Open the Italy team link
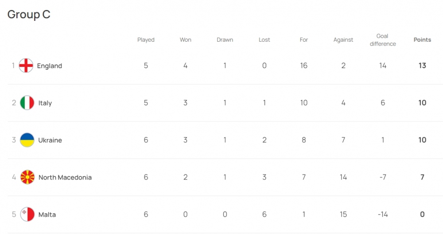Screen dimensions: 443x234 [x=45, y=103]
